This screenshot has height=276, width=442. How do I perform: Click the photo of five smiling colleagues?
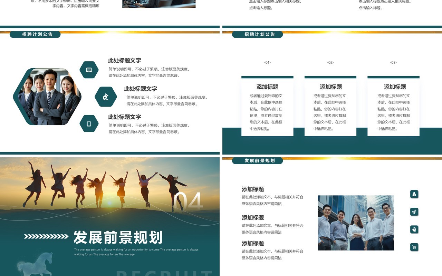[x=356, y=223]
